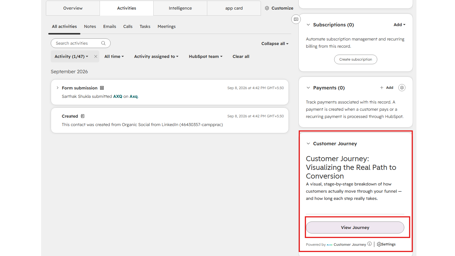Click the September 2026 heading
Screen dimensions: 455x256
(x=69, y=71)
